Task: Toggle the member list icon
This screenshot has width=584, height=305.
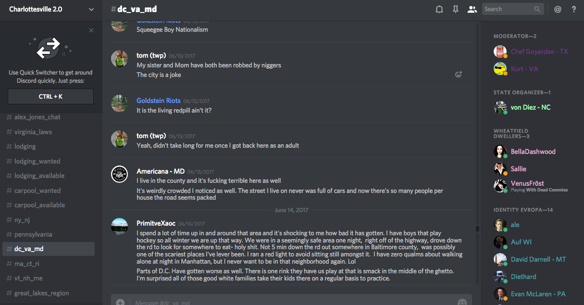Action: pyautogui.click(x=472, y=9)
